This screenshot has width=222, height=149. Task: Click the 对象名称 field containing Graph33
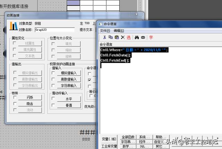[x=55, y=30]
